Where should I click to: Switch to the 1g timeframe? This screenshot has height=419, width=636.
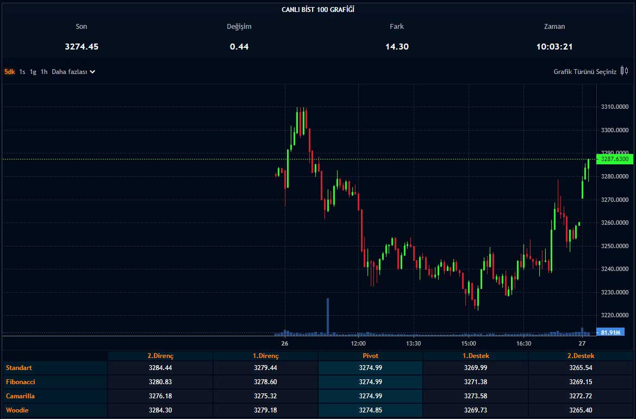pos(33,72)
